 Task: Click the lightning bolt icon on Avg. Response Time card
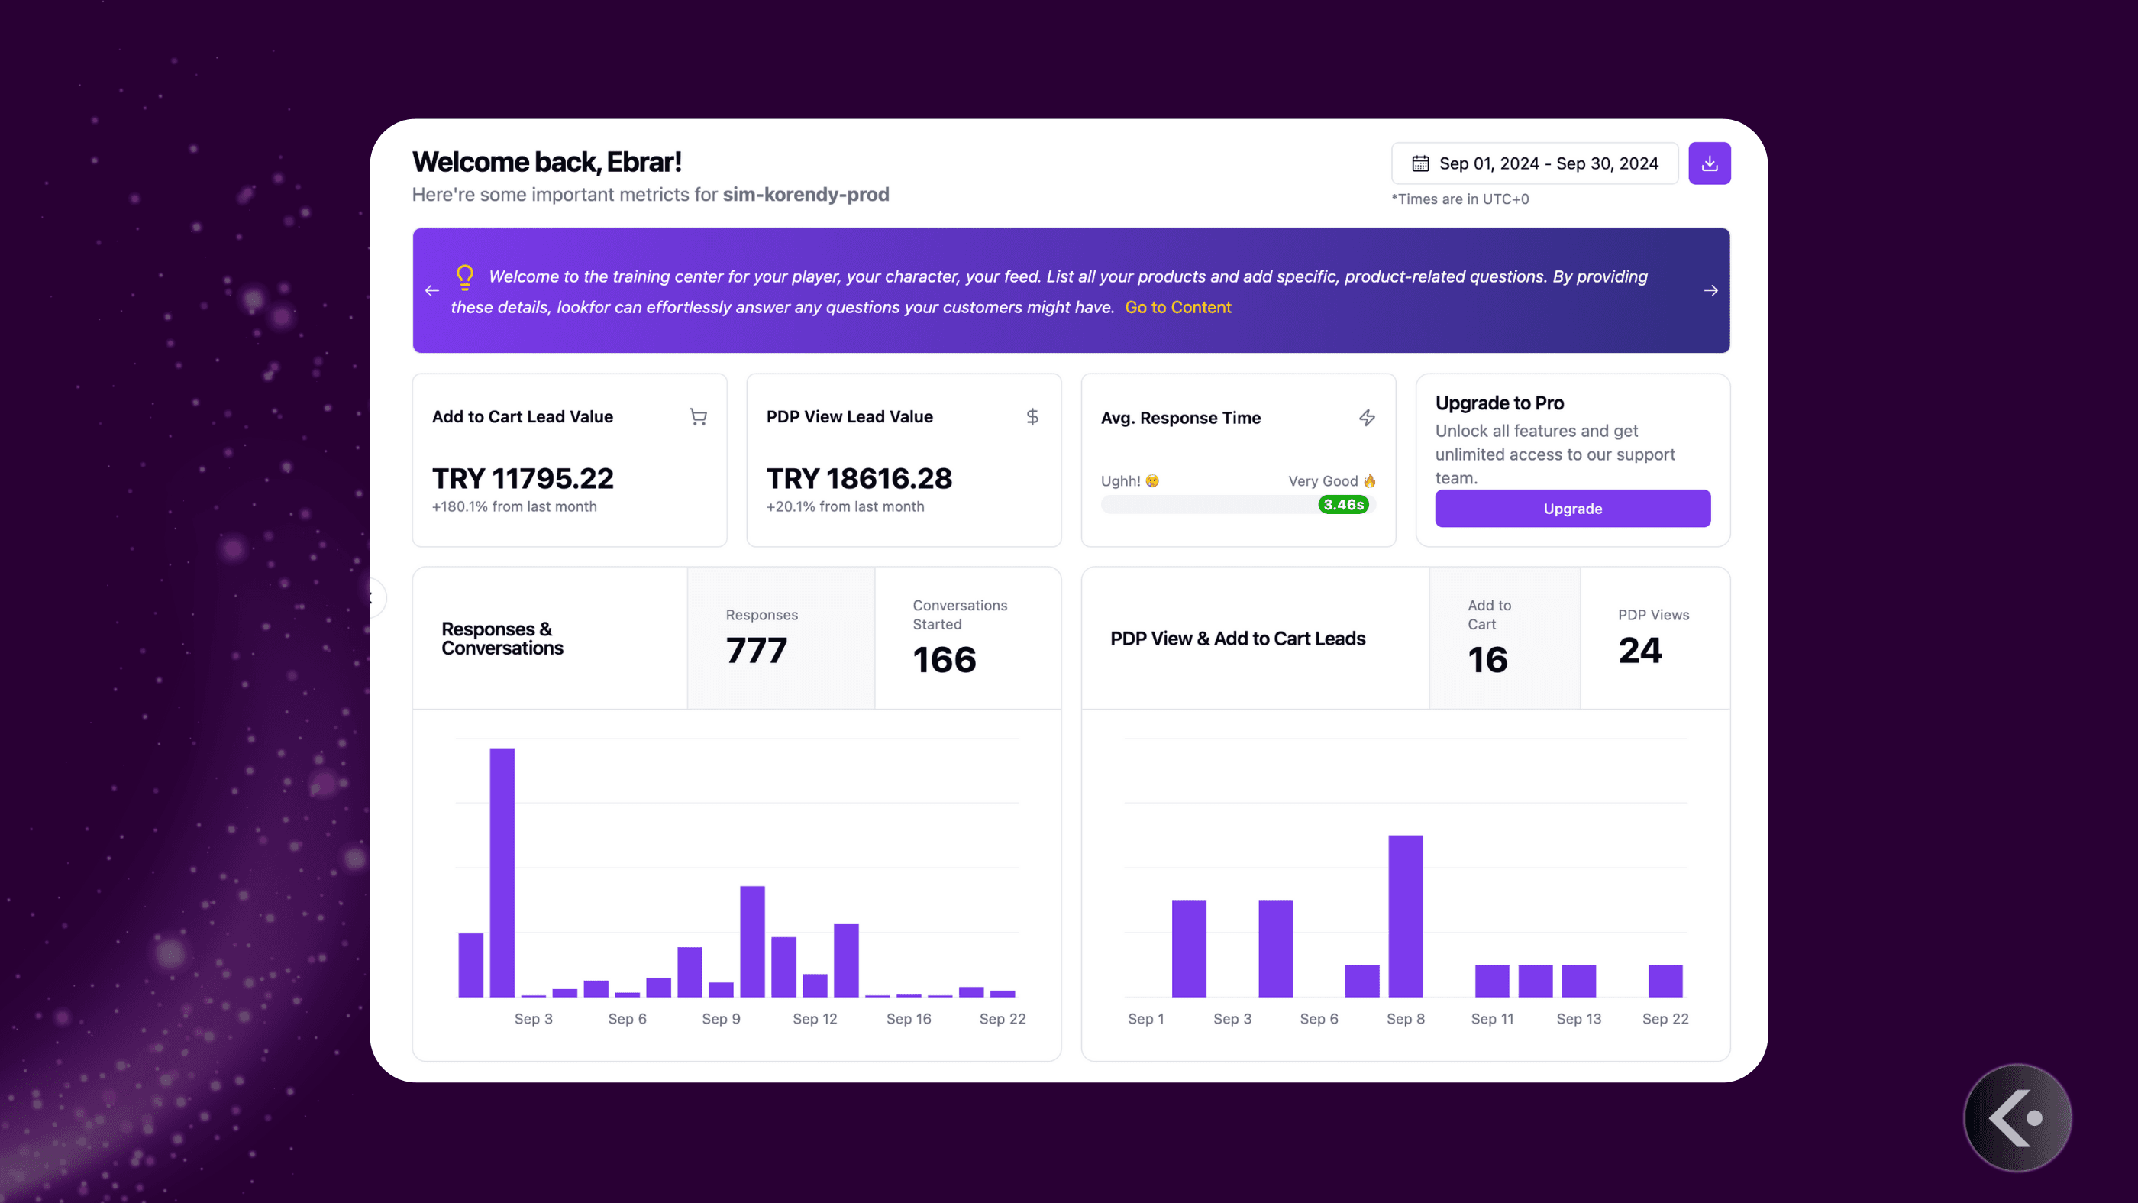1367,418
